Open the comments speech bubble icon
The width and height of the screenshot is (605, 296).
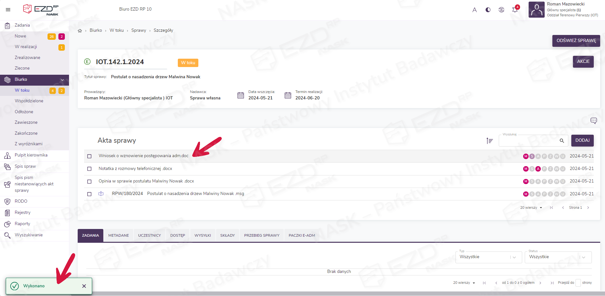click(x=593, y=121)
